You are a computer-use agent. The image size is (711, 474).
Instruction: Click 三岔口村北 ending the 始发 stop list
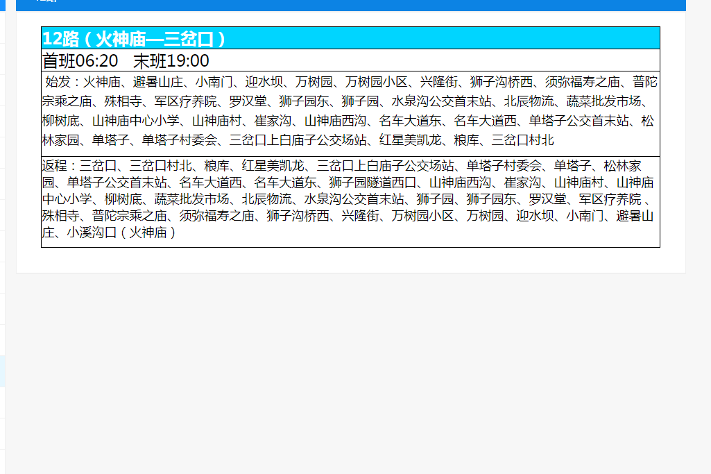pyautogui.click(x=523, y=139)
